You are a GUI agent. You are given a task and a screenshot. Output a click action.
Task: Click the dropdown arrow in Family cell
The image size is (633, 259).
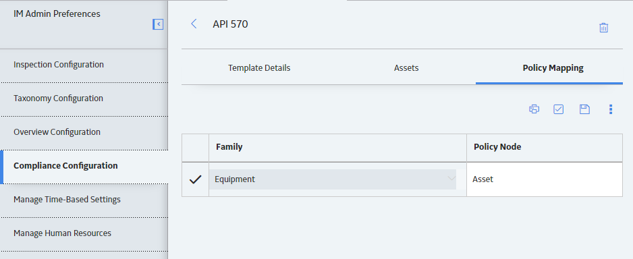click(451, 178)
